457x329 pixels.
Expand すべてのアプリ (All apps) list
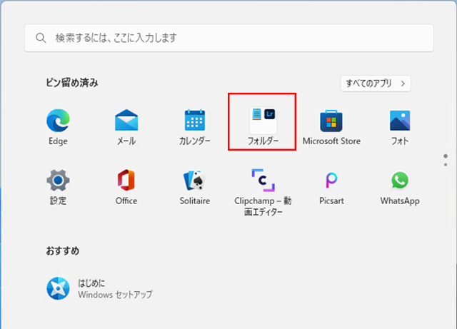pos(376,83)
